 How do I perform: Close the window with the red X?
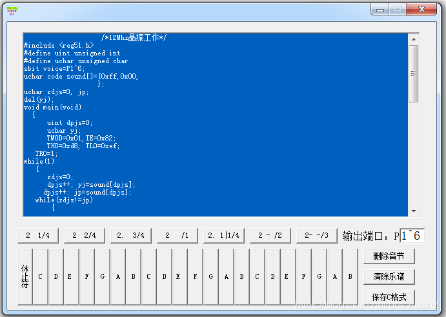(421, 10)
